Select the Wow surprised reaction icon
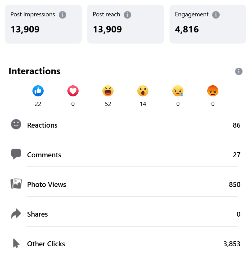249x258 pixels. [x=143, y=91]
